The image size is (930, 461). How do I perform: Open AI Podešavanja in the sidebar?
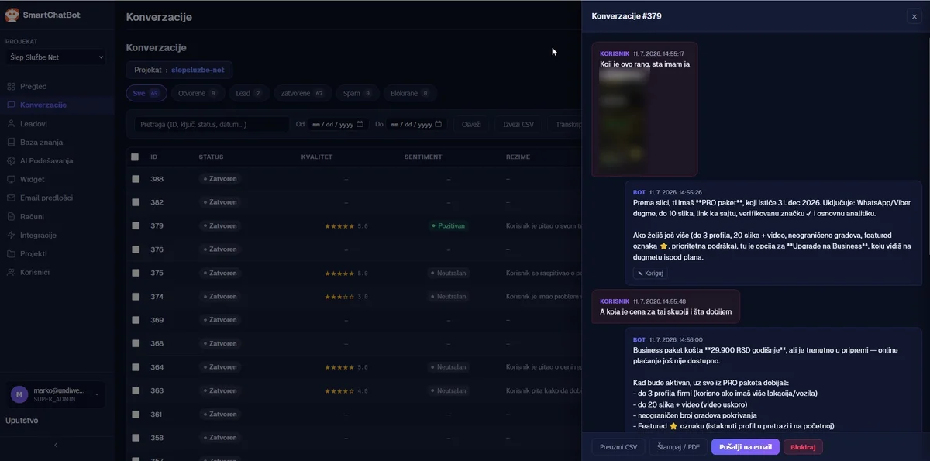pyautogui.click(x=46, y=160)
